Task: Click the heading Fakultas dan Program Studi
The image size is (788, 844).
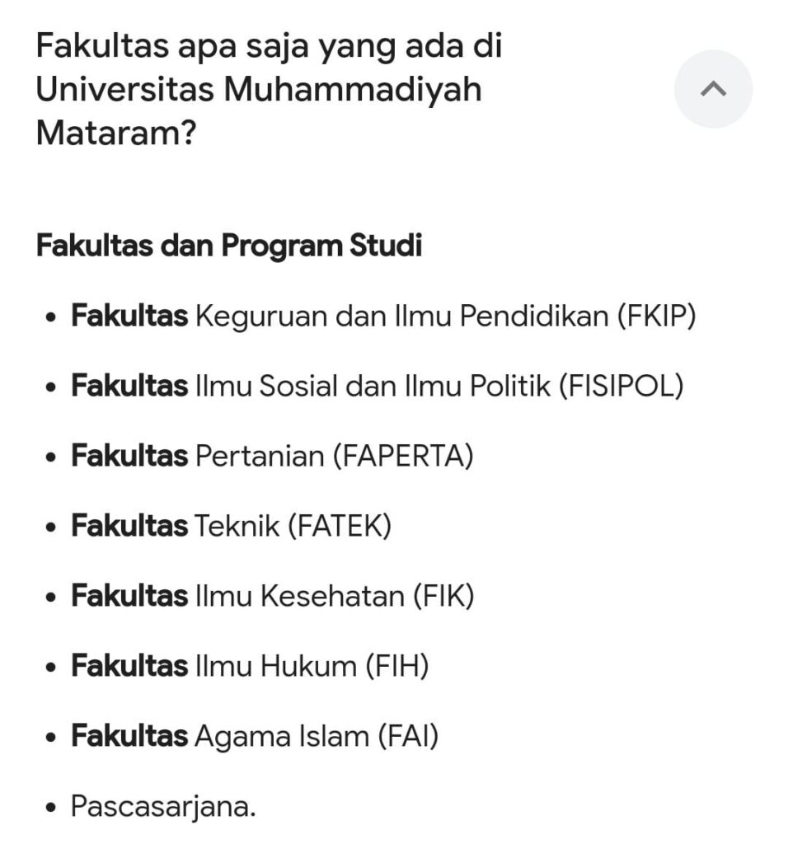Action: 229,246
